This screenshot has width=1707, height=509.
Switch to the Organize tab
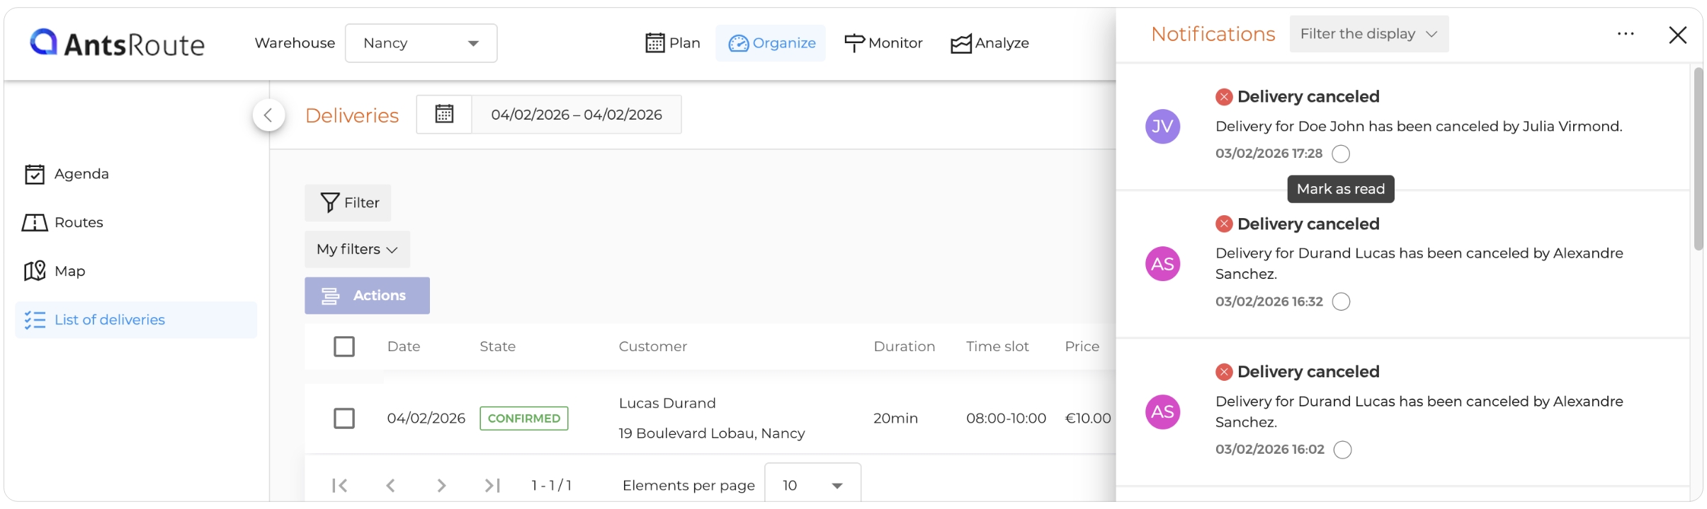point(771,43)
